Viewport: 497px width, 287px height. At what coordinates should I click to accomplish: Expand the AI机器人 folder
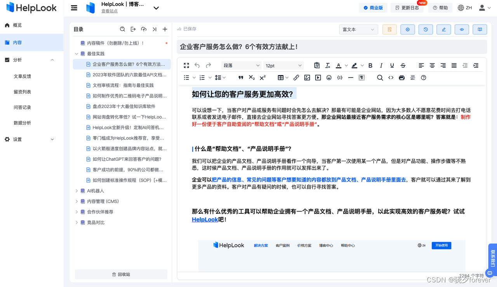(x=76, y=191)
